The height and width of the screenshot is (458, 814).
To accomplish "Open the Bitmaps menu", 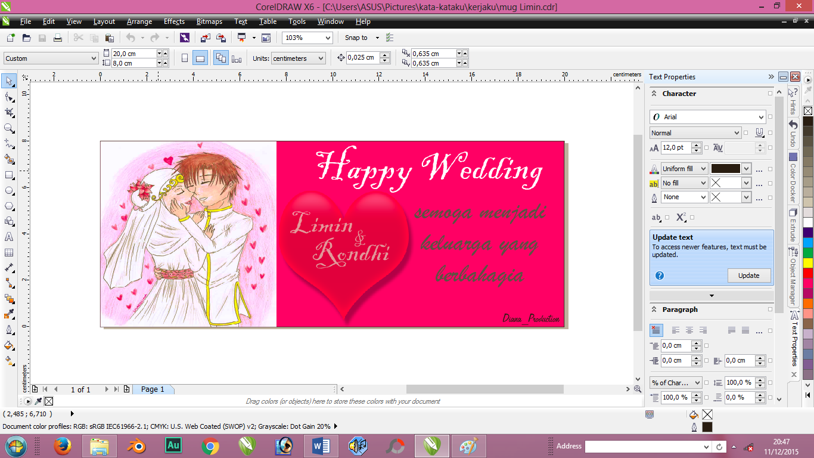I will (x=209, y=21).
